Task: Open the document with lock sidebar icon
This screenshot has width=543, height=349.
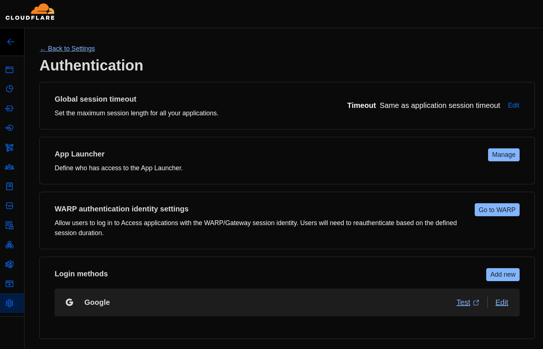Action: click(10, 225)
